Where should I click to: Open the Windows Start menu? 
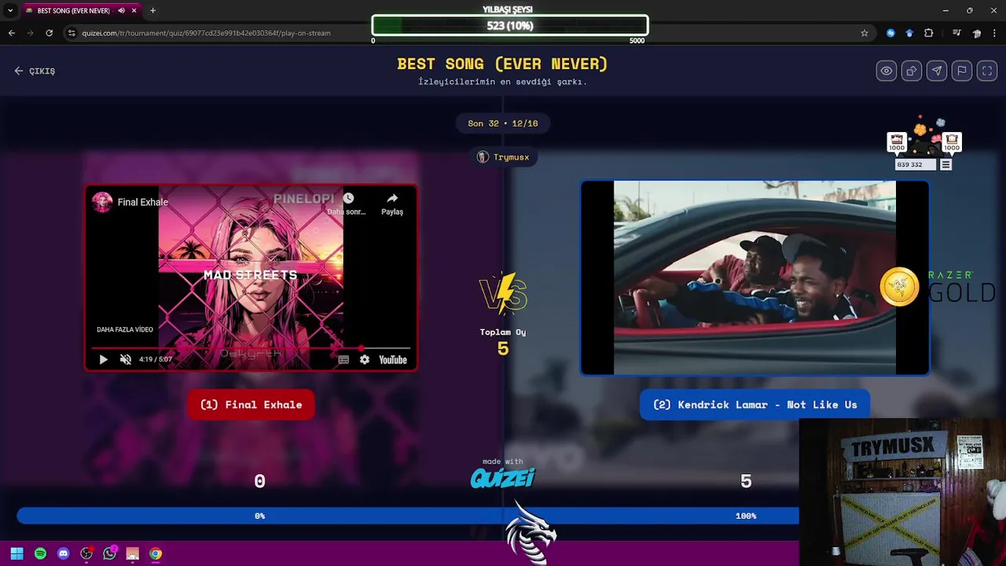[17, 553]
